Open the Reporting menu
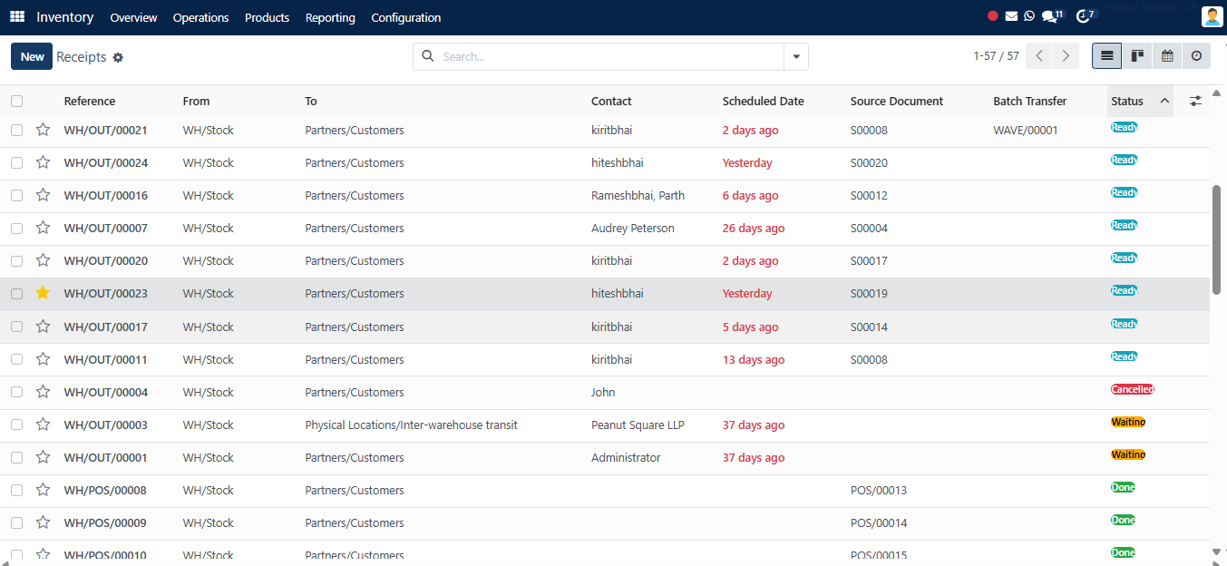 pyautogui.click(x=330, y=17)
